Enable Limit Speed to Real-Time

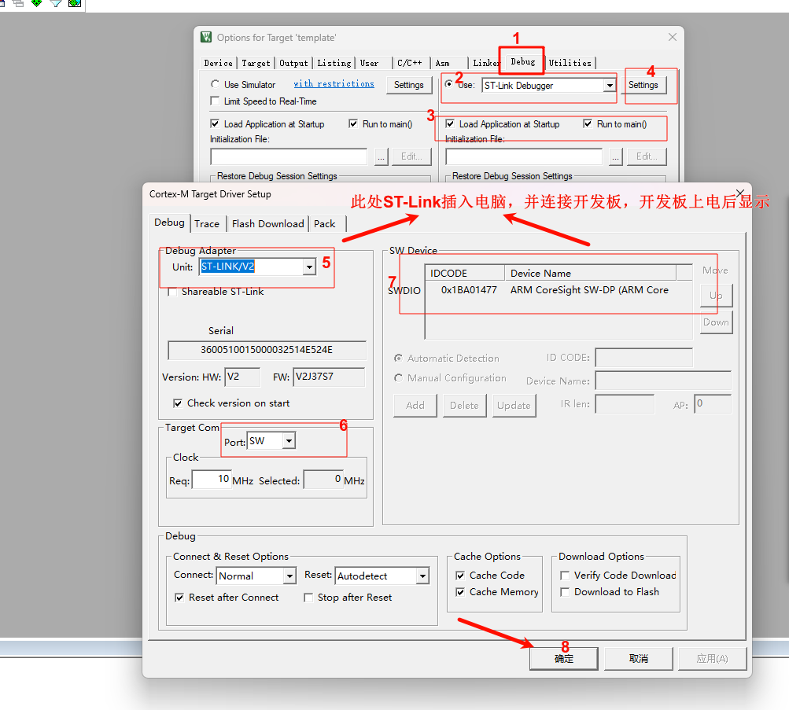click(x=215, y=101)
